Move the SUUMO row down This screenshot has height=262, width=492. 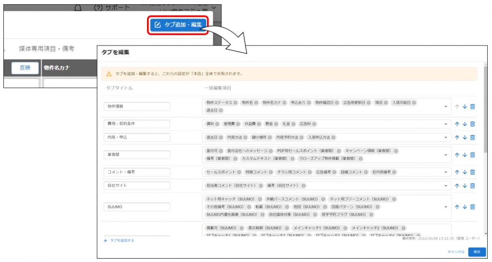465,206
